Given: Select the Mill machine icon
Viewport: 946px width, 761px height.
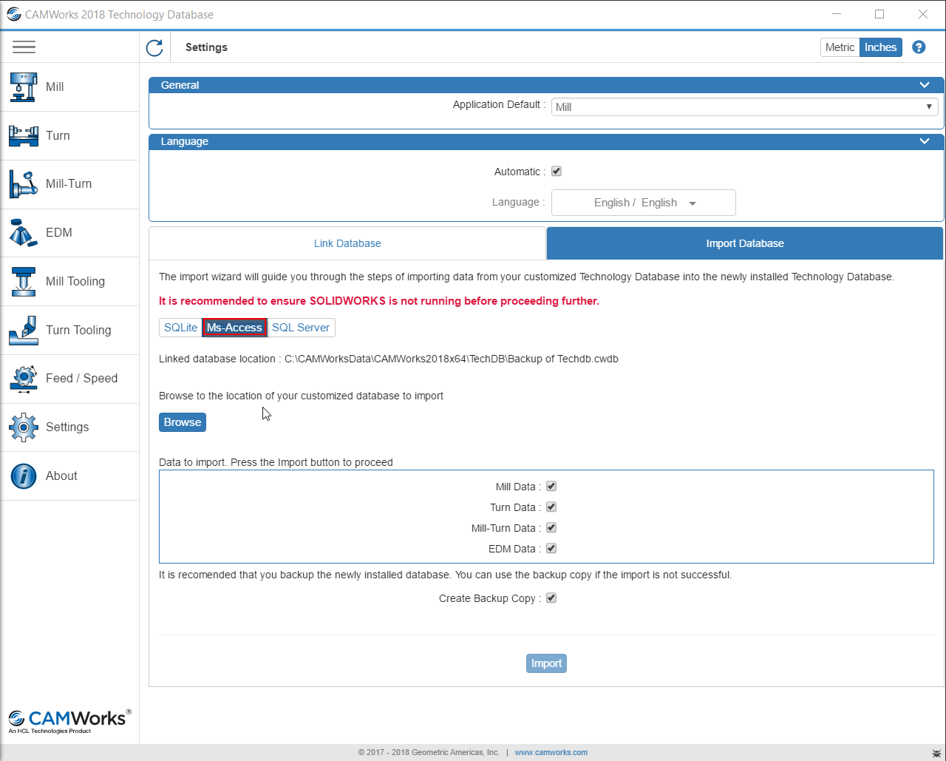Looking at the screenshot, I should 24,87.
